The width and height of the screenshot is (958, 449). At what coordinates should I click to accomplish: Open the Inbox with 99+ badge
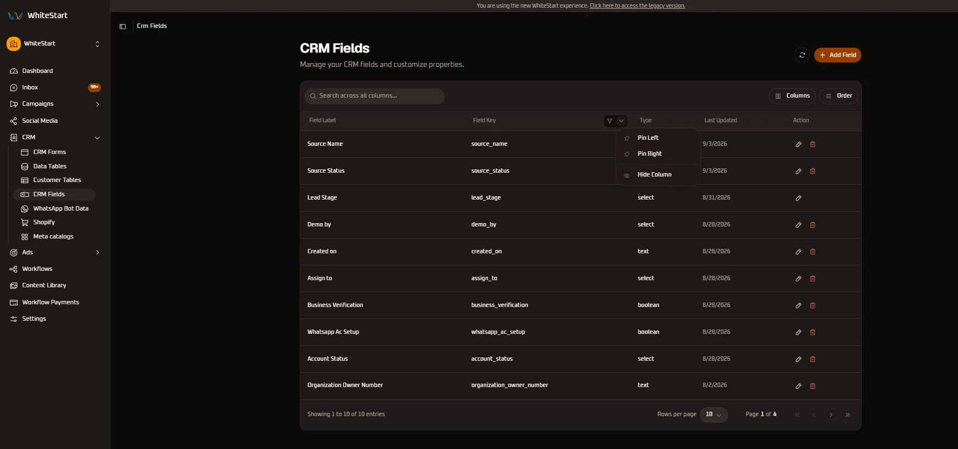tap(55, 87)
